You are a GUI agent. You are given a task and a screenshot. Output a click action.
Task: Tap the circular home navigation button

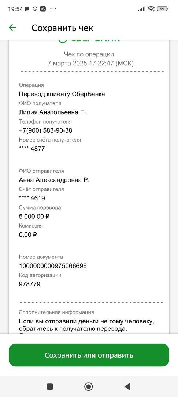click(x=89, y=386)
